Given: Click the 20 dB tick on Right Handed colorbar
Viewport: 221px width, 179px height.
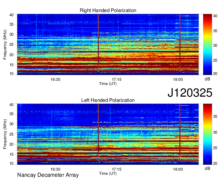Looking at the screenshot, I should click(215, 74).
